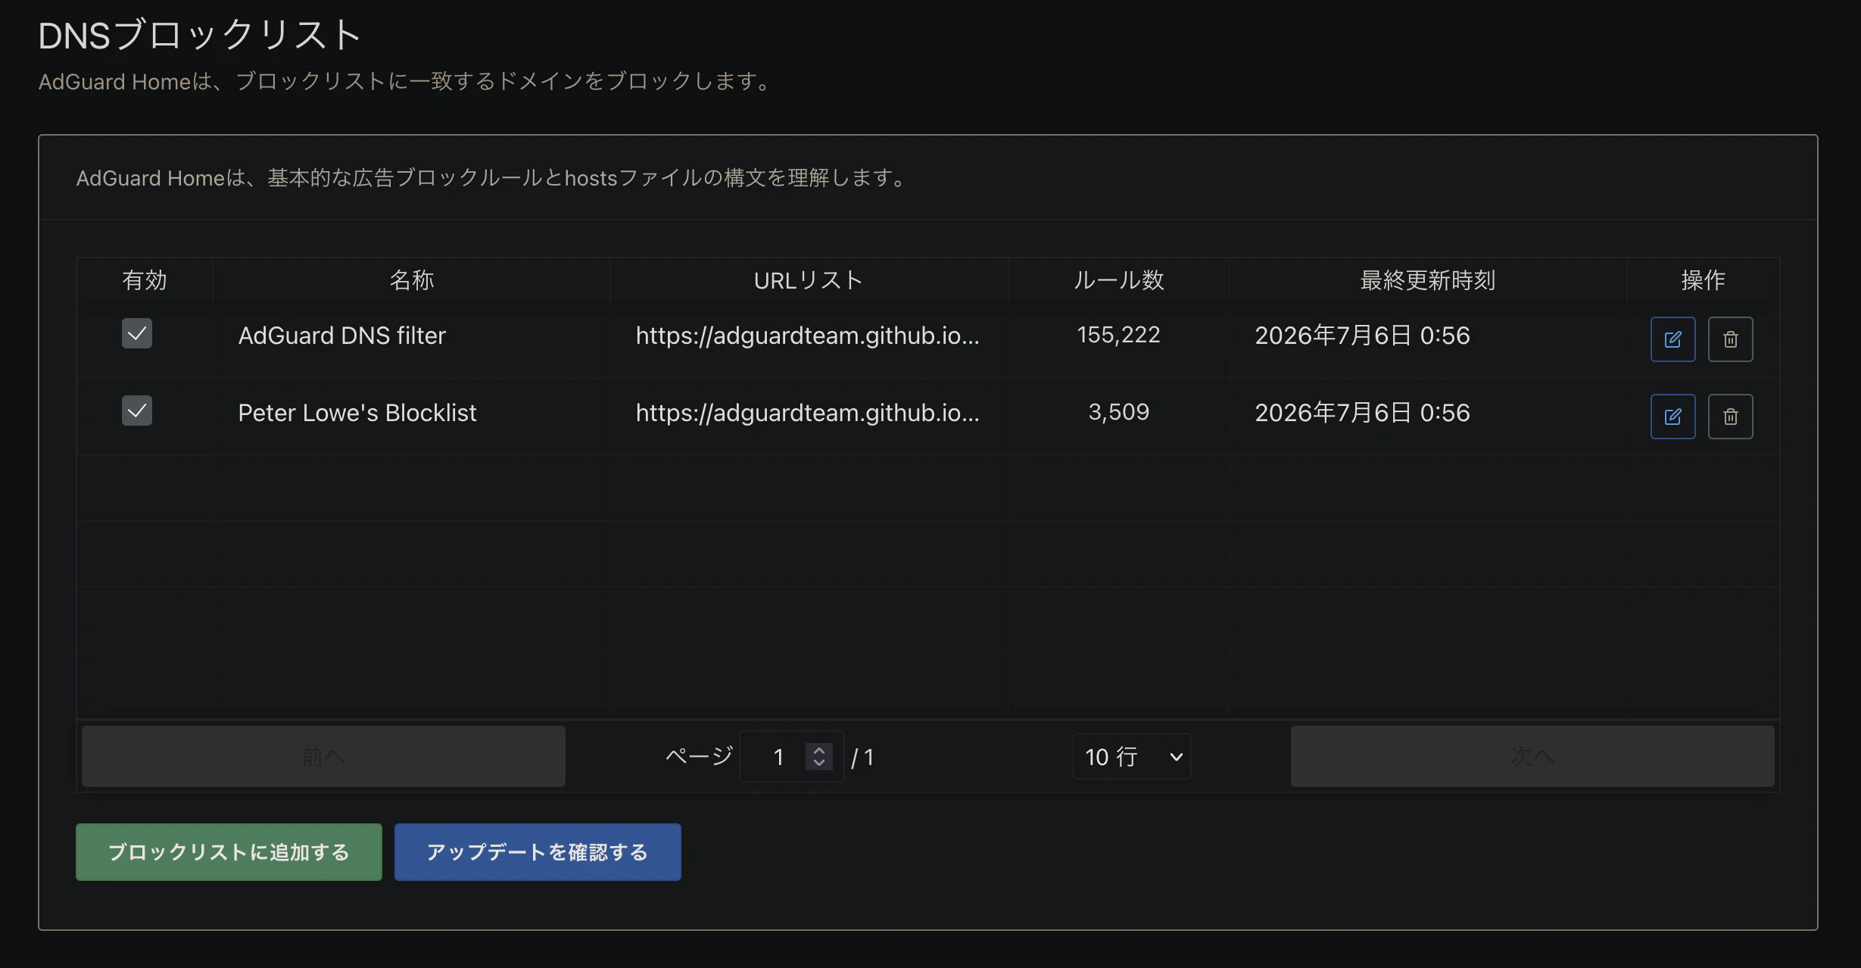This screenshot has height=968, width=1861.
Task: Click the DNSブロックリスト page heading
Action: click(x=200, y=36)
